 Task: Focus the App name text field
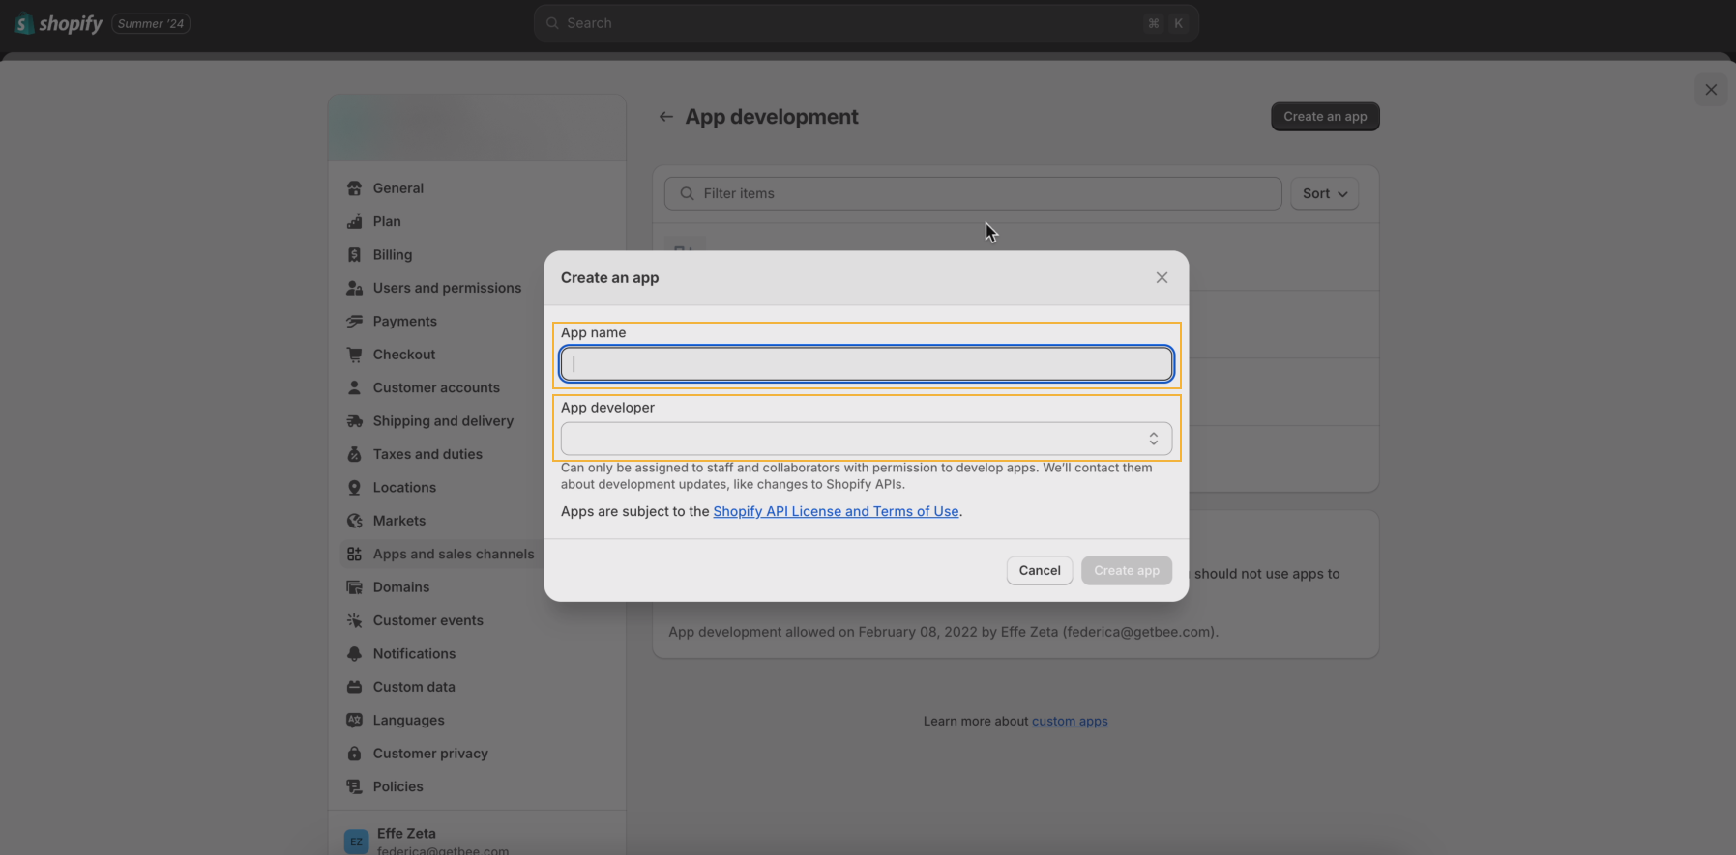point(867,364)
